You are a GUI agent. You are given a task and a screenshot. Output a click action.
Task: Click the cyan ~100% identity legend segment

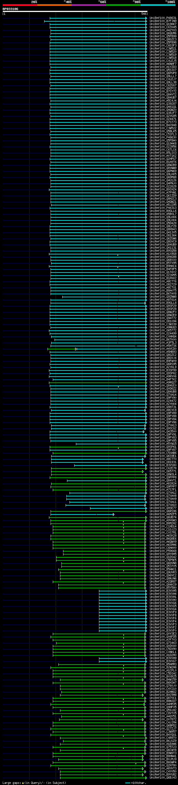(x=158, y=5)
